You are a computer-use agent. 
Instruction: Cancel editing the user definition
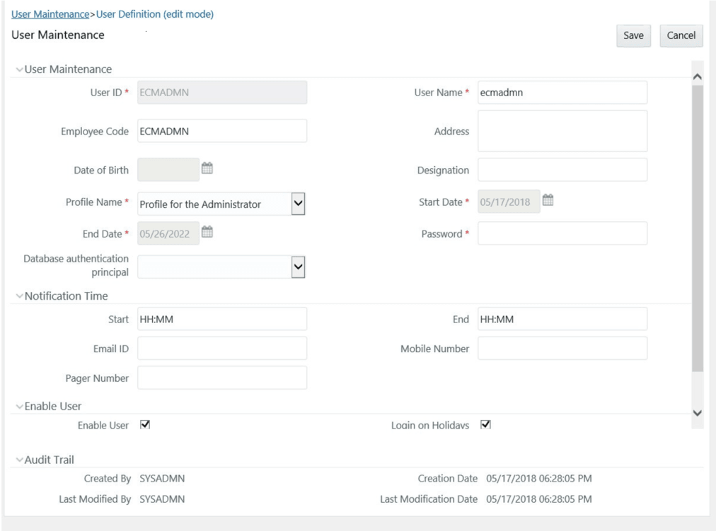click(680, 36)
